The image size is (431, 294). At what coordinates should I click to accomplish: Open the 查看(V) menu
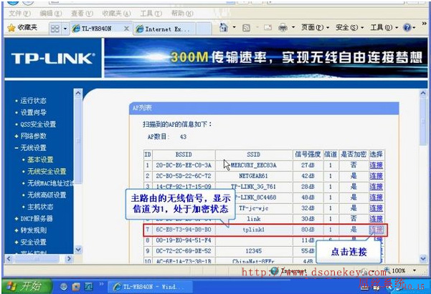(82, 13)
